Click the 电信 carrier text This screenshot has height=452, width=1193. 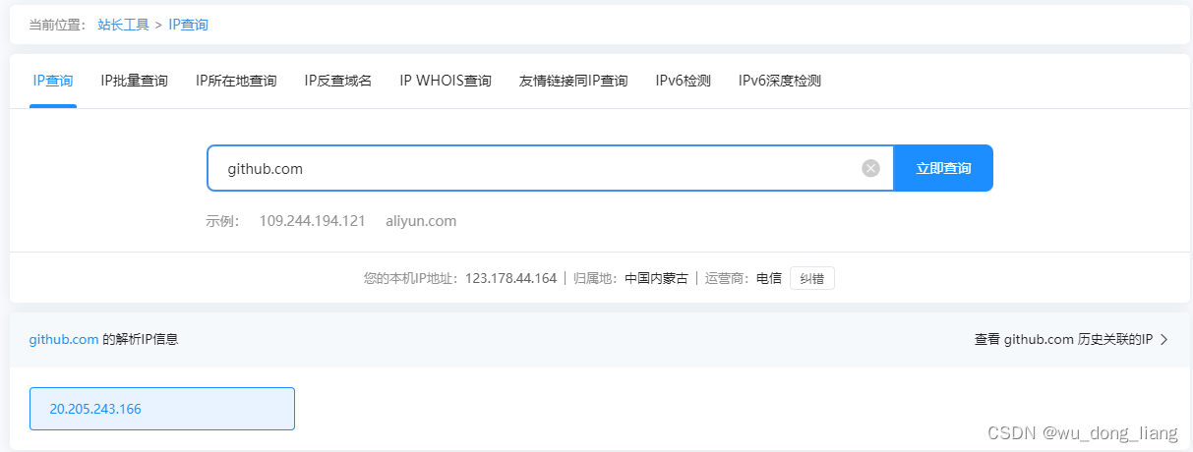[x=769, y=278]
